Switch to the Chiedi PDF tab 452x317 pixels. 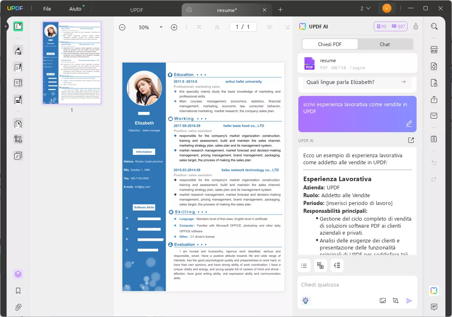pos(330,44)
